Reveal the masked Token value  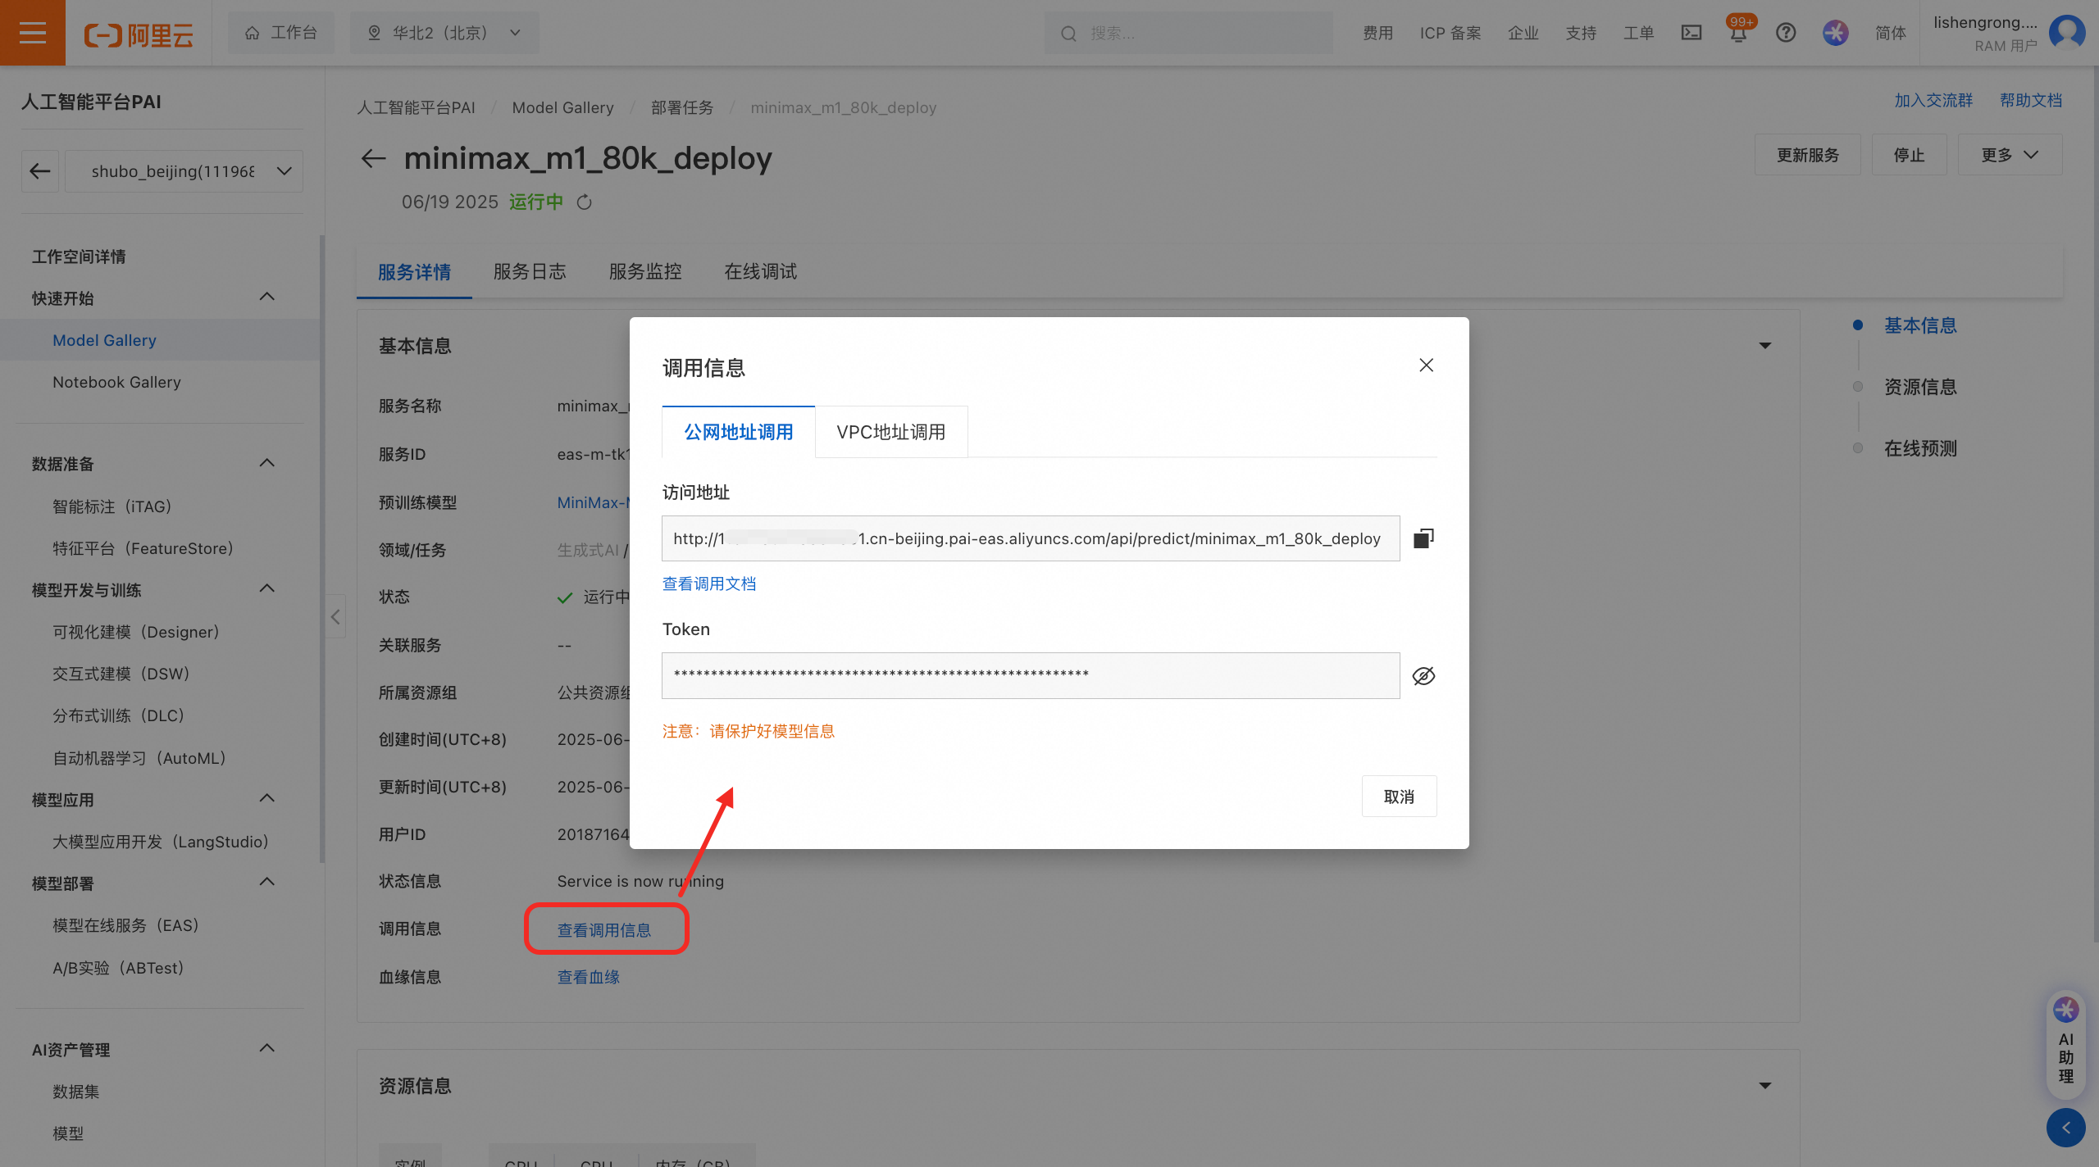[x=1423, y=675]
